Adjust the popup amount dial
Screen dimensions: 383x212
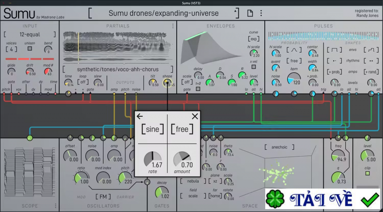point(182,159)
